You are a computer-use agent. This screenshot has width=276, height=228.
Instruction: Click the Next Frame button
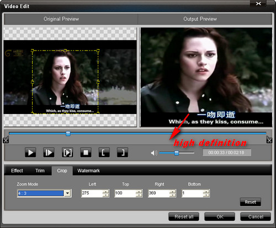49,153
